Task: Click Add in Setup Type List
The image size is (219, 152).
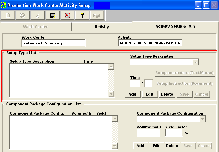Action: [133, 94]
